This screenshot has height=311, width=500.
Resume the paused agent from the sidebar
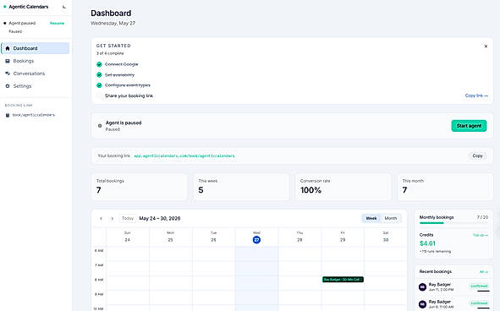(x=57, y=24)
